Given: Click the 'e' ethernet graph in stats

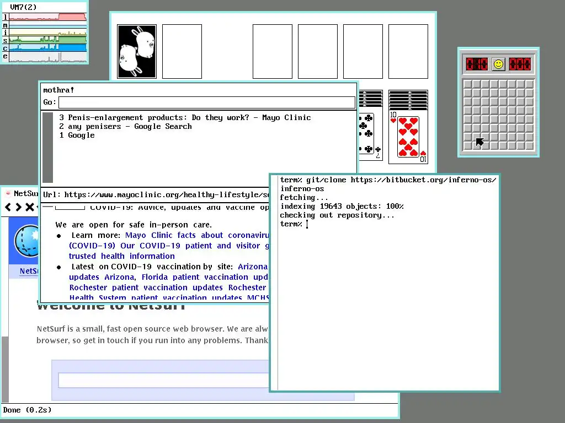Looking at the screenshot, I should click(x=47, y=57).
